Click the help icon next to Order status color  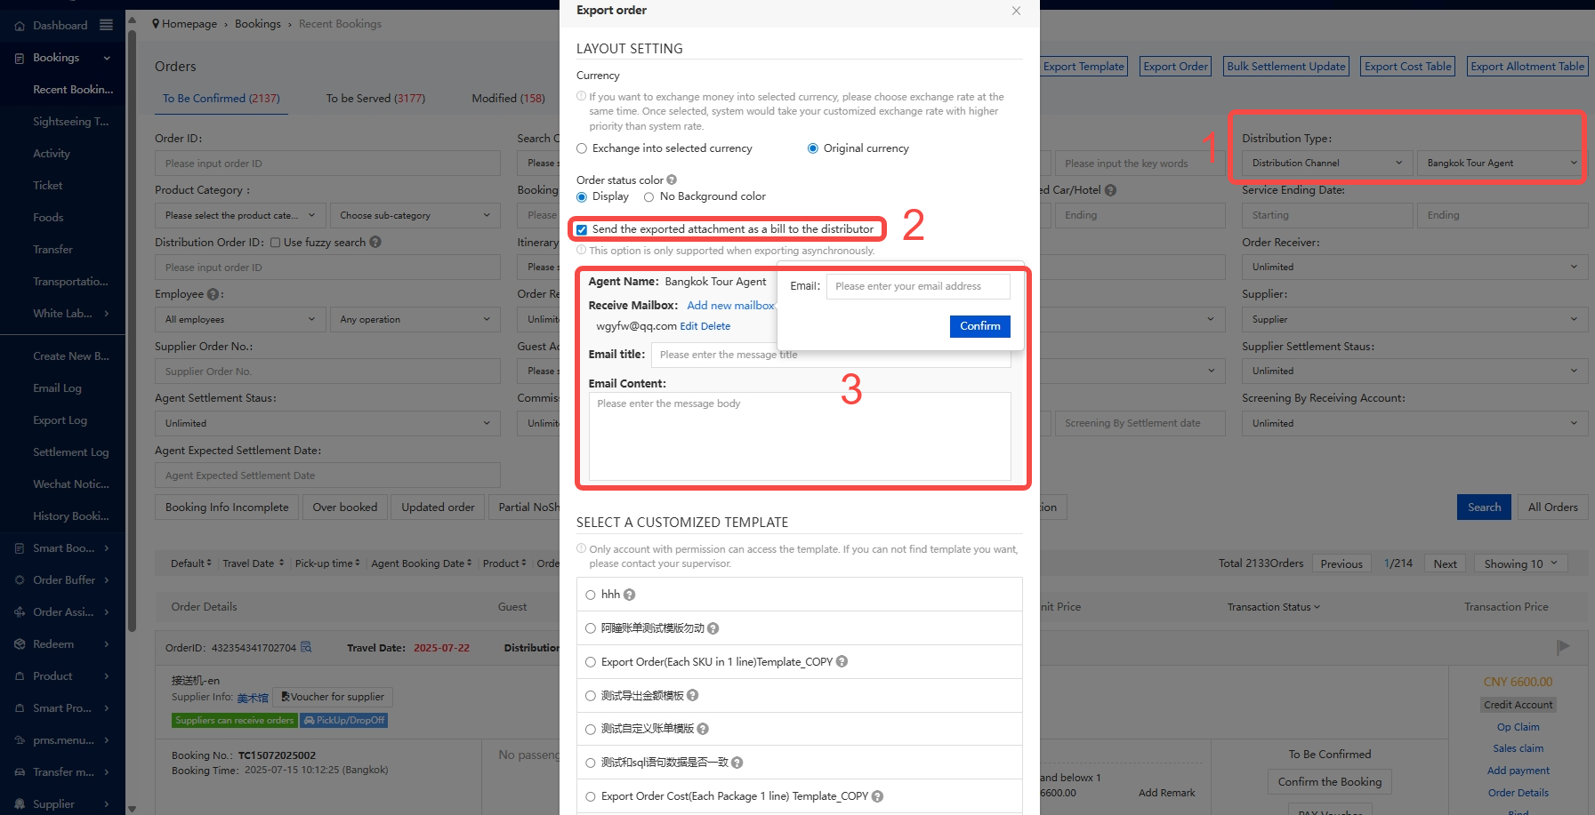(672, 180)
